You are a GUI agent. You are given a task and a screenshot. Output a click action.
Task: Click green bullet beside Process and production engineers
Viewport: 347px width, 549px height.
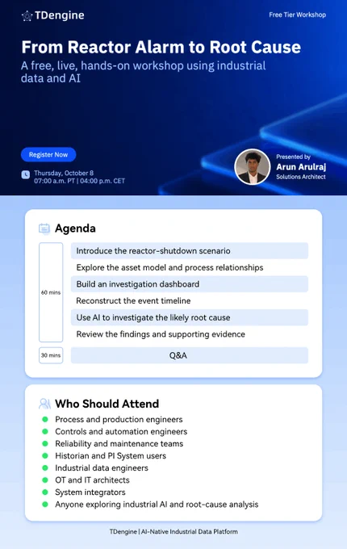pos(45,420)
